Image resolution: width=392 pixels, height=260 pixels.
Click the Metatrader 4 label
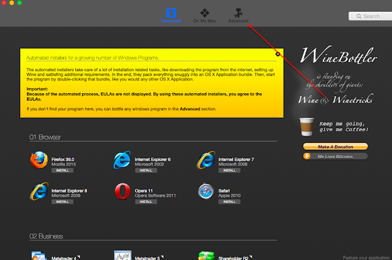click(64, 258)
